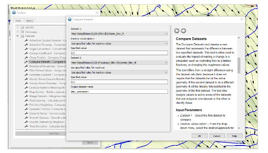Click the forward arrow in help panel
The width and height of the screenshot is (268, 153).
click(183, 31)
